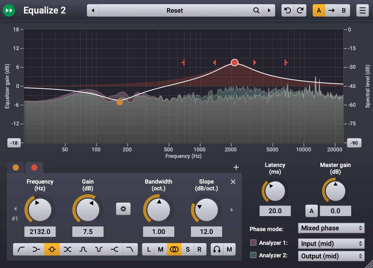
Task: Click the red band node on graph
Action: click(235, 63)
